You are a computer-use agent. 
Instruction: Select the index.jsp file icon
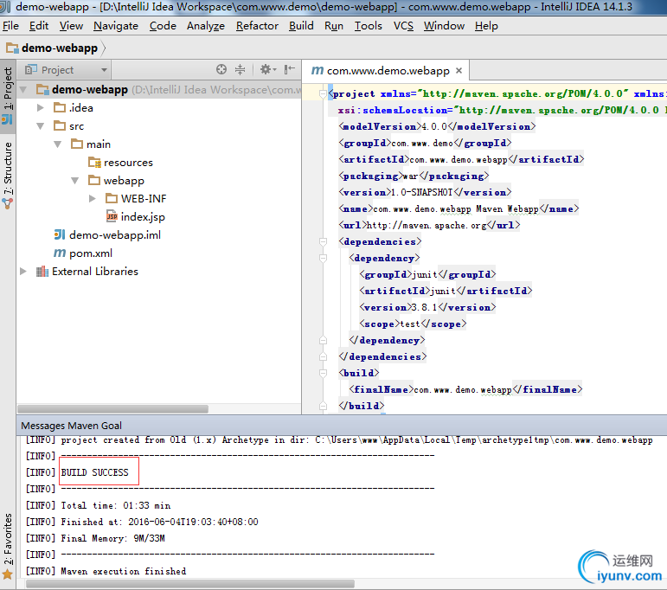pos(112,216)
